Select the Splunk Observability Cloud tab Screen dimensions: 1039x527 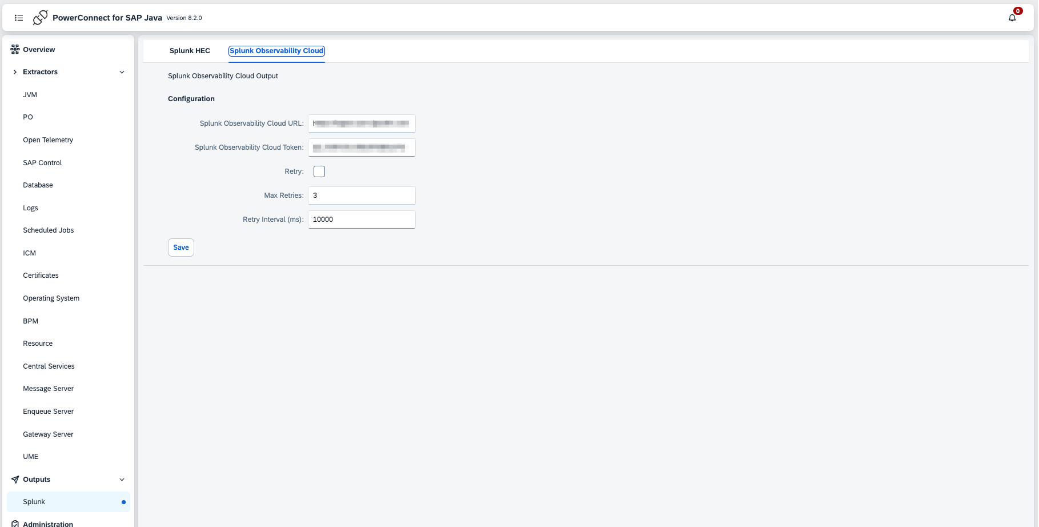[276, 51]
